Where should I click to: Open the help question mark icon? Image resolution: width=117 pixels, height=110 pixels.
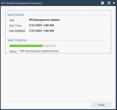(x=102, y=3)
